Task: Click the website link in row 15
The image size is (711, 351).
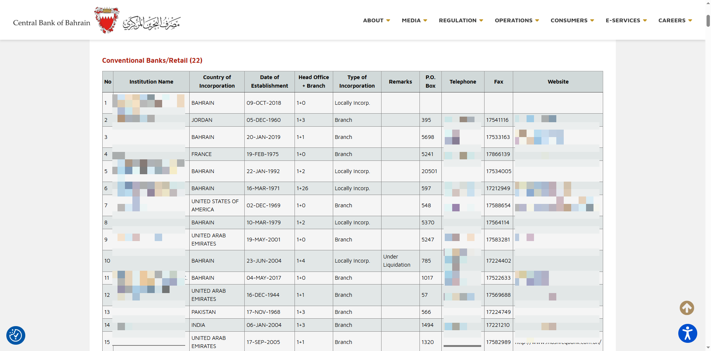Action: pyautogui.click(x=557, y=342)
